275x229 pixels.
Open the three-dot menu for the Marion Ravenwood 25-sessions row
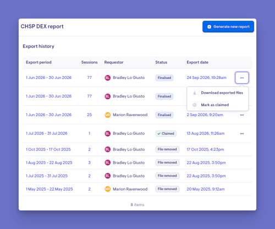[x=242, y=115]
